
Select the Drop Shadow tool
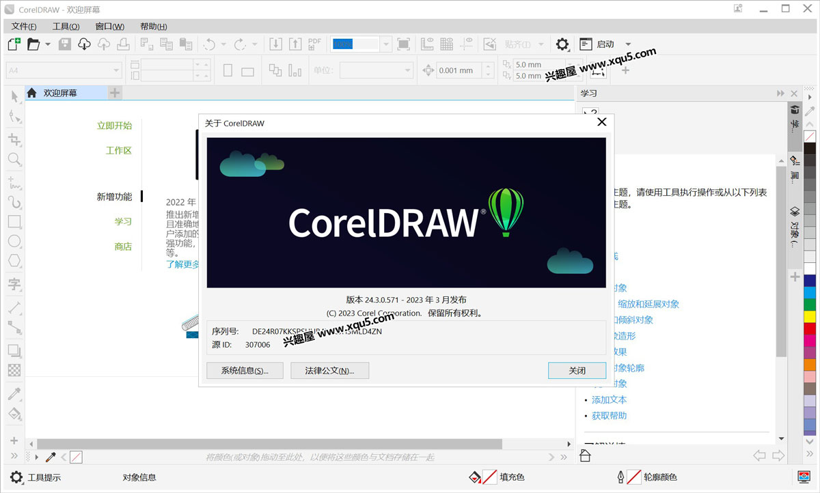[14, 351]
